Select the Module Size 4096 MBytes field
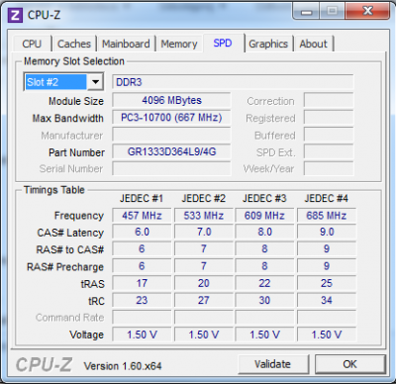This screenshot has height=384, width=396. pos(171,101)
